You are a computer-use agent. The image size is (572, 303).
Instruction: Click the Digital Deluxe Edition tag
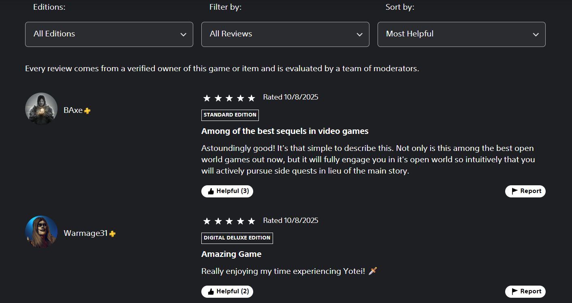point(237,238)
